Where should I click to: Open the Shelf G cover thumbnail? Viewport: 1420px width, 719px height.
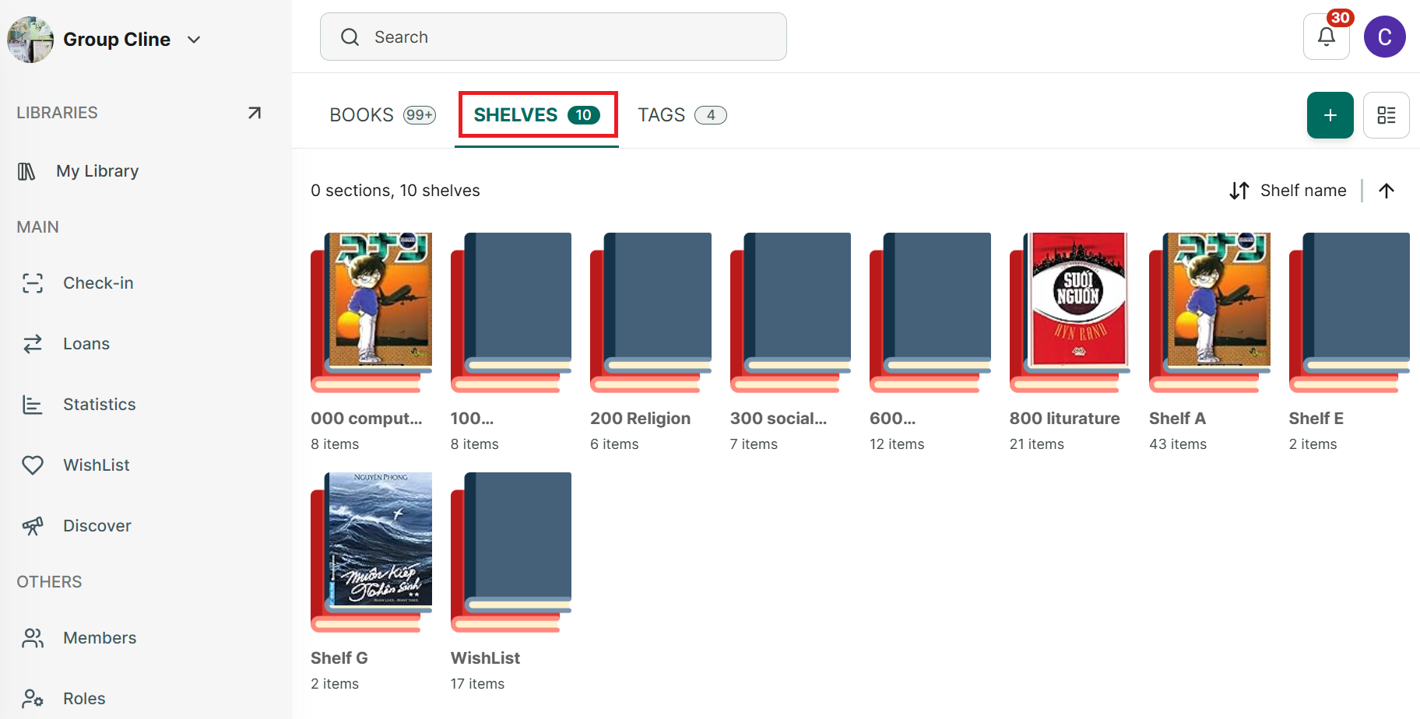click(371, 552)
